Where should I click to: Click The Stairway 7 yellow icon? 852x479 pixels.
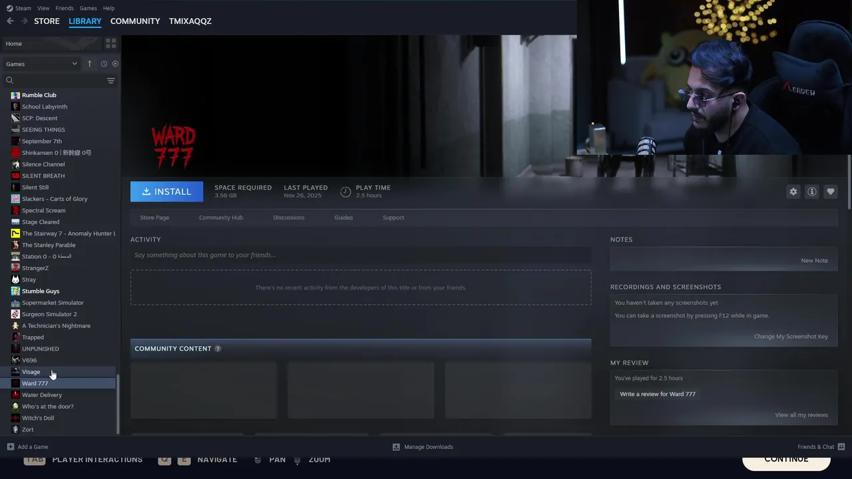[x=15, y=234]
